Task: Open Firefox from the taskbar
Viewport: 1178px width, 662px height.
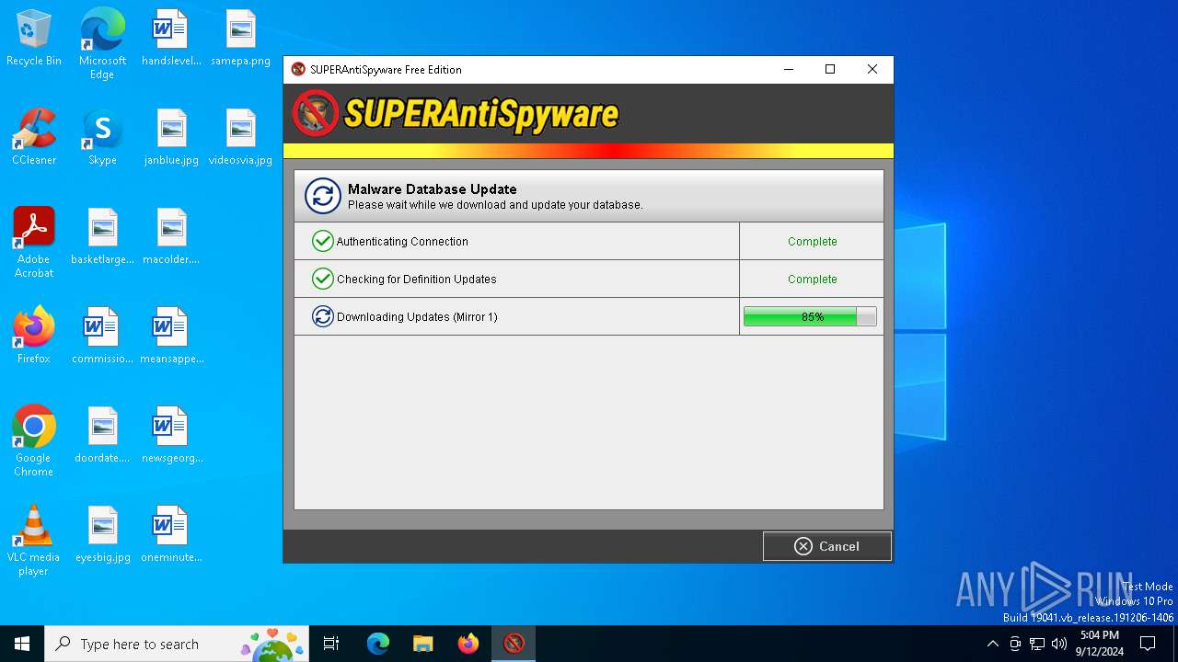Action: tap(468, 644)
